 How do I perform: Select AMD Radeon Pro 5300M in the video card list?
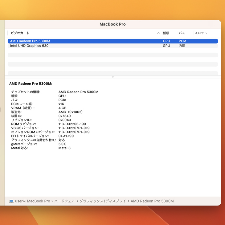[30, 41]
